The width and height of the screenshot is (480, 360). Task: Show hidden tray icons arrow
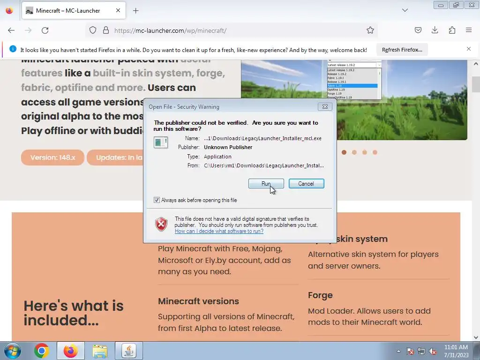[x=398, y=351]
